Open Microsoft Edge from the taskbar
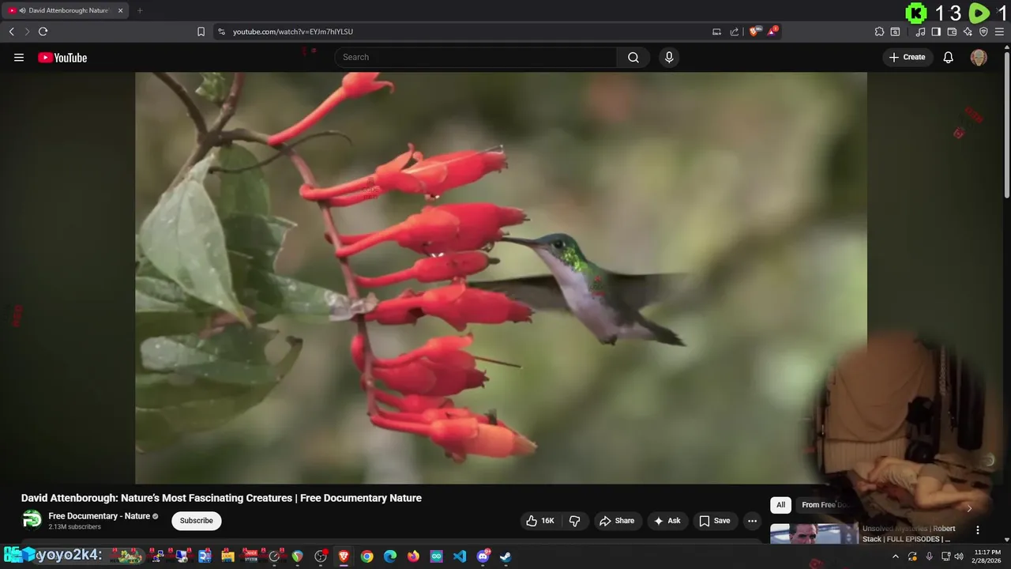Viewport: 1011px width, 569px height. click(390, 556)
